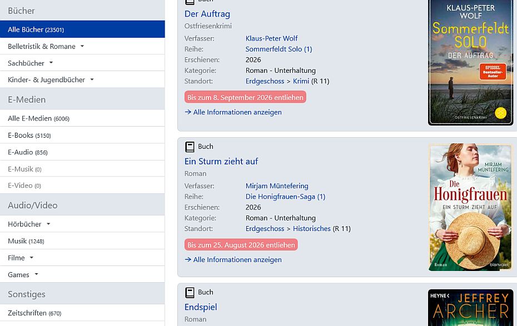This screenshot has height=326, width=517.
Task: Open Musik (1248) category
Action: pos(82,241)
